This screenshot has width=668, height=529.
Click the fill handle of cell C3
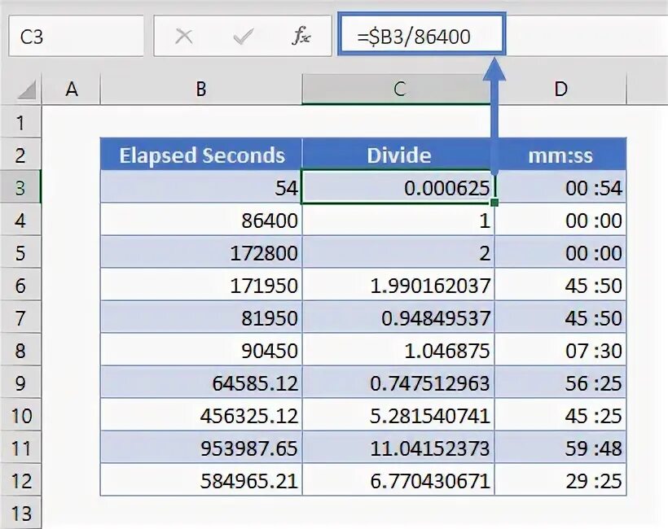pyautogui.click(x=494, y=203)
